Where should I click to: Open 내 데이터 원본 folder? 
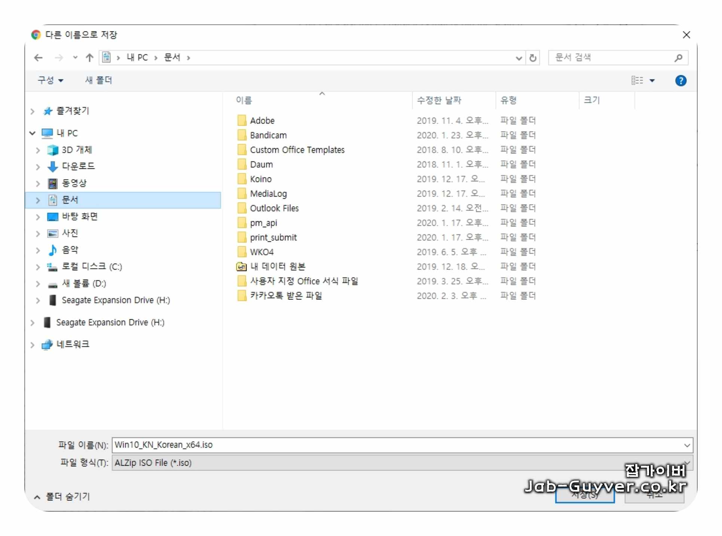tap(278, 267)
